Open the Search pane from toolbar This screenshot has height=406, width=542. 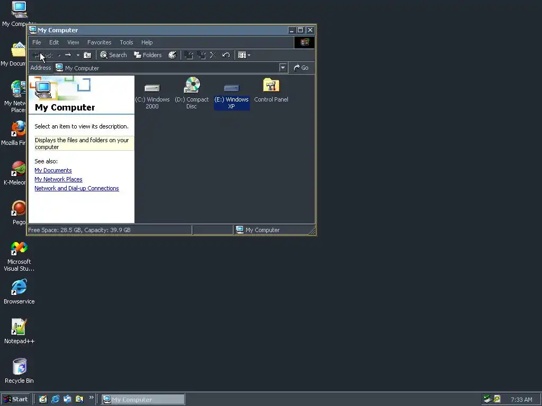[113, 55]
